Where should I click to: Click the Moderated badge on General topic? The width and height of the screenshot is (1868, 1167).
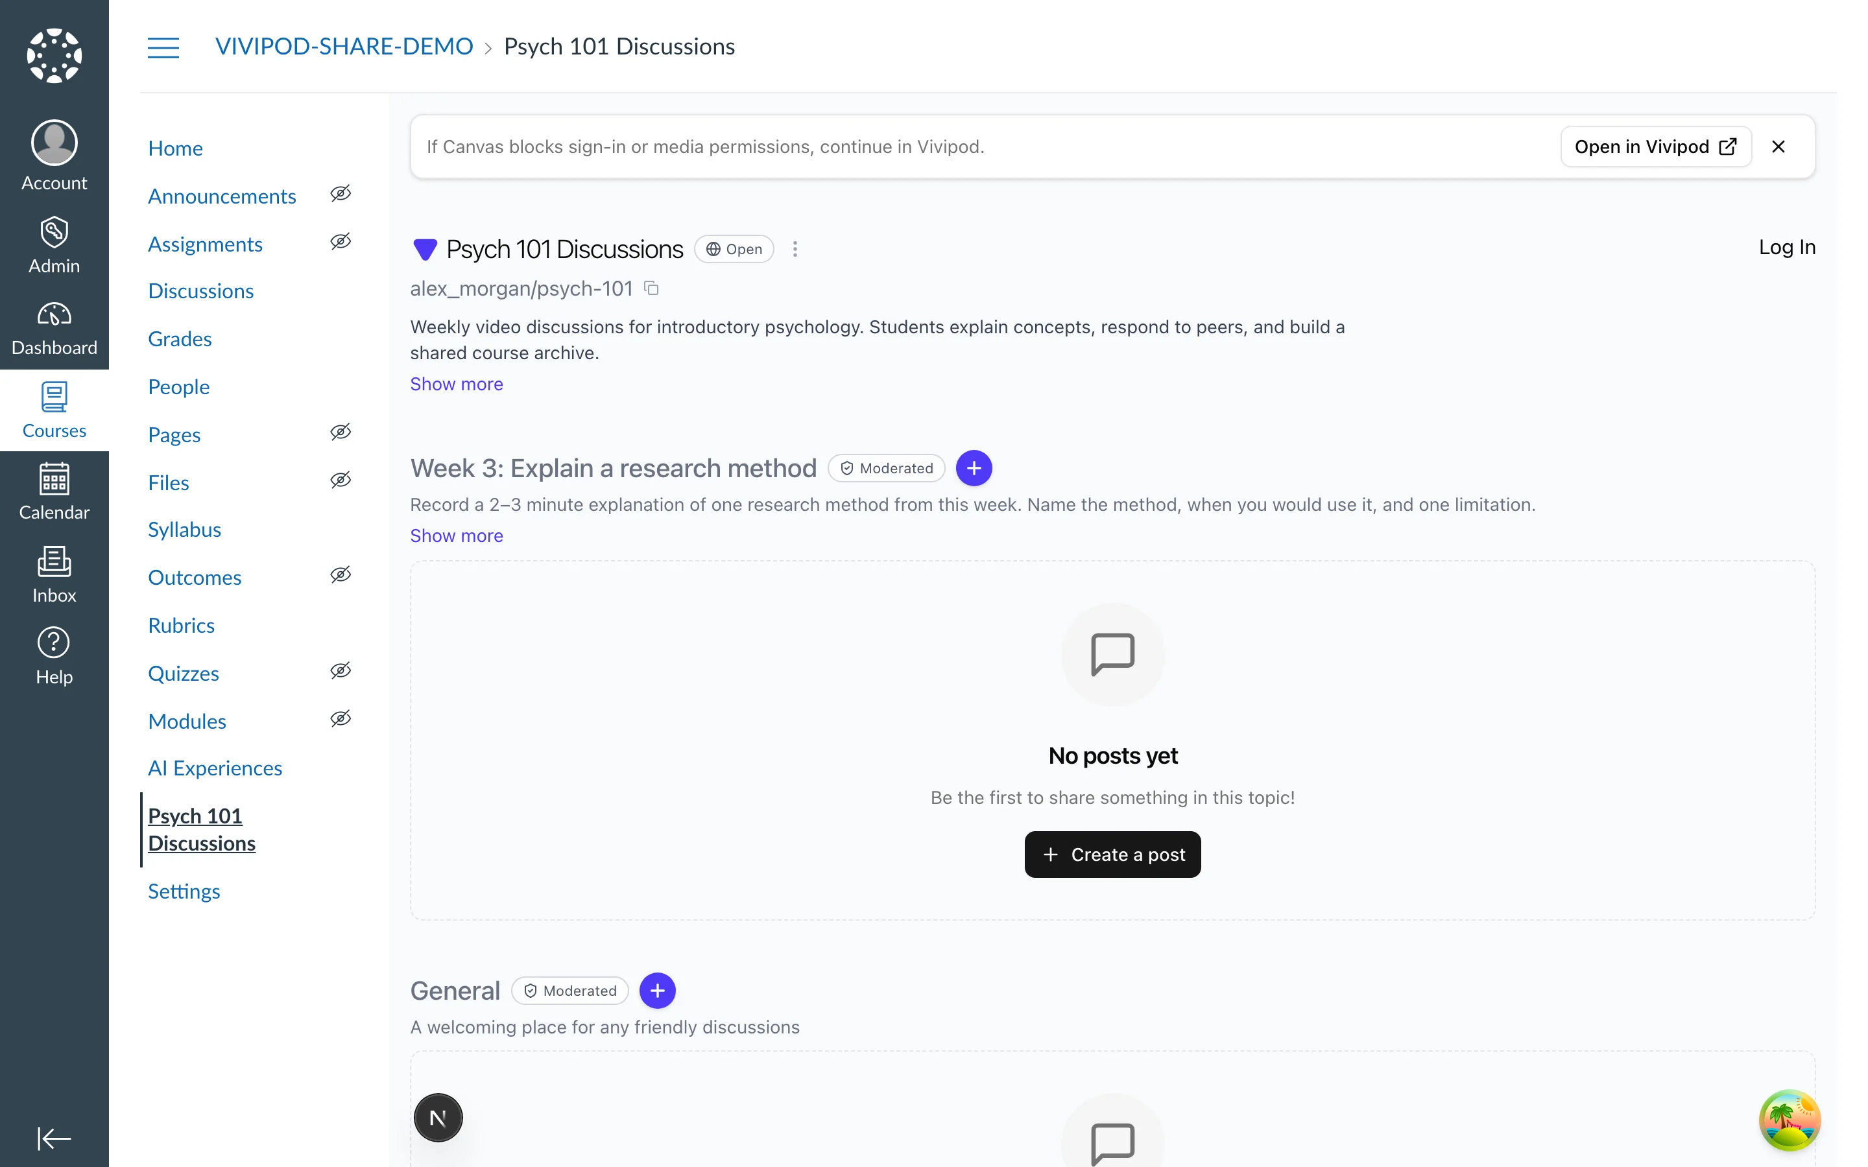coord(570,991)
